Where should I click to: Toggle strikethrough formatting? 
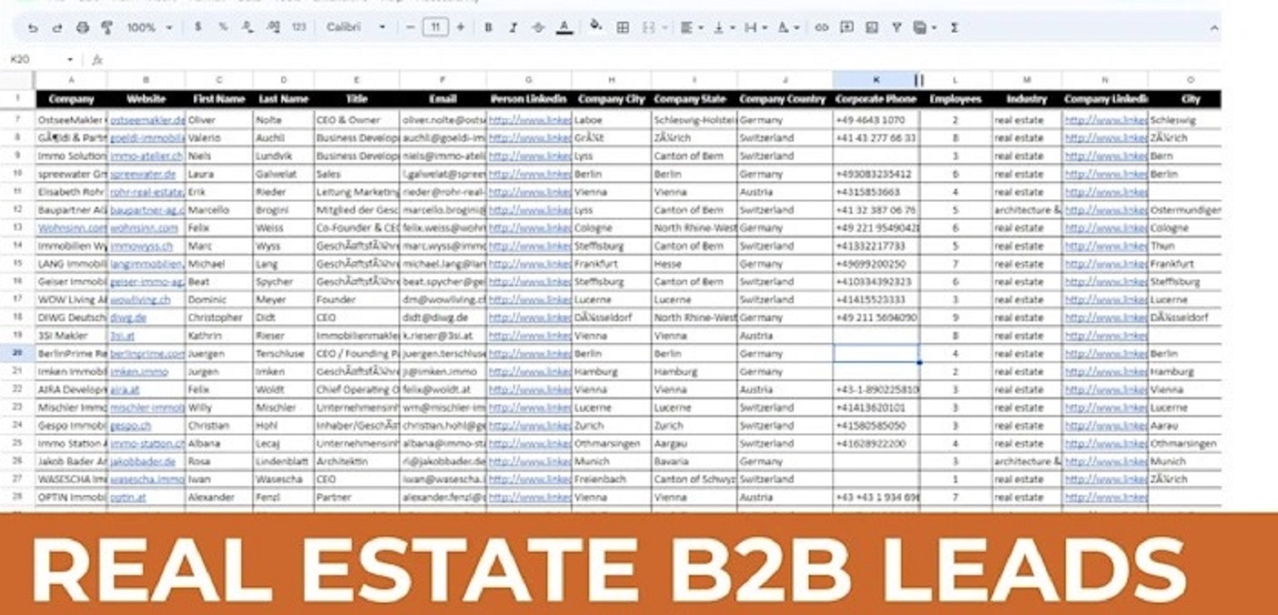[x=538, y=27]
